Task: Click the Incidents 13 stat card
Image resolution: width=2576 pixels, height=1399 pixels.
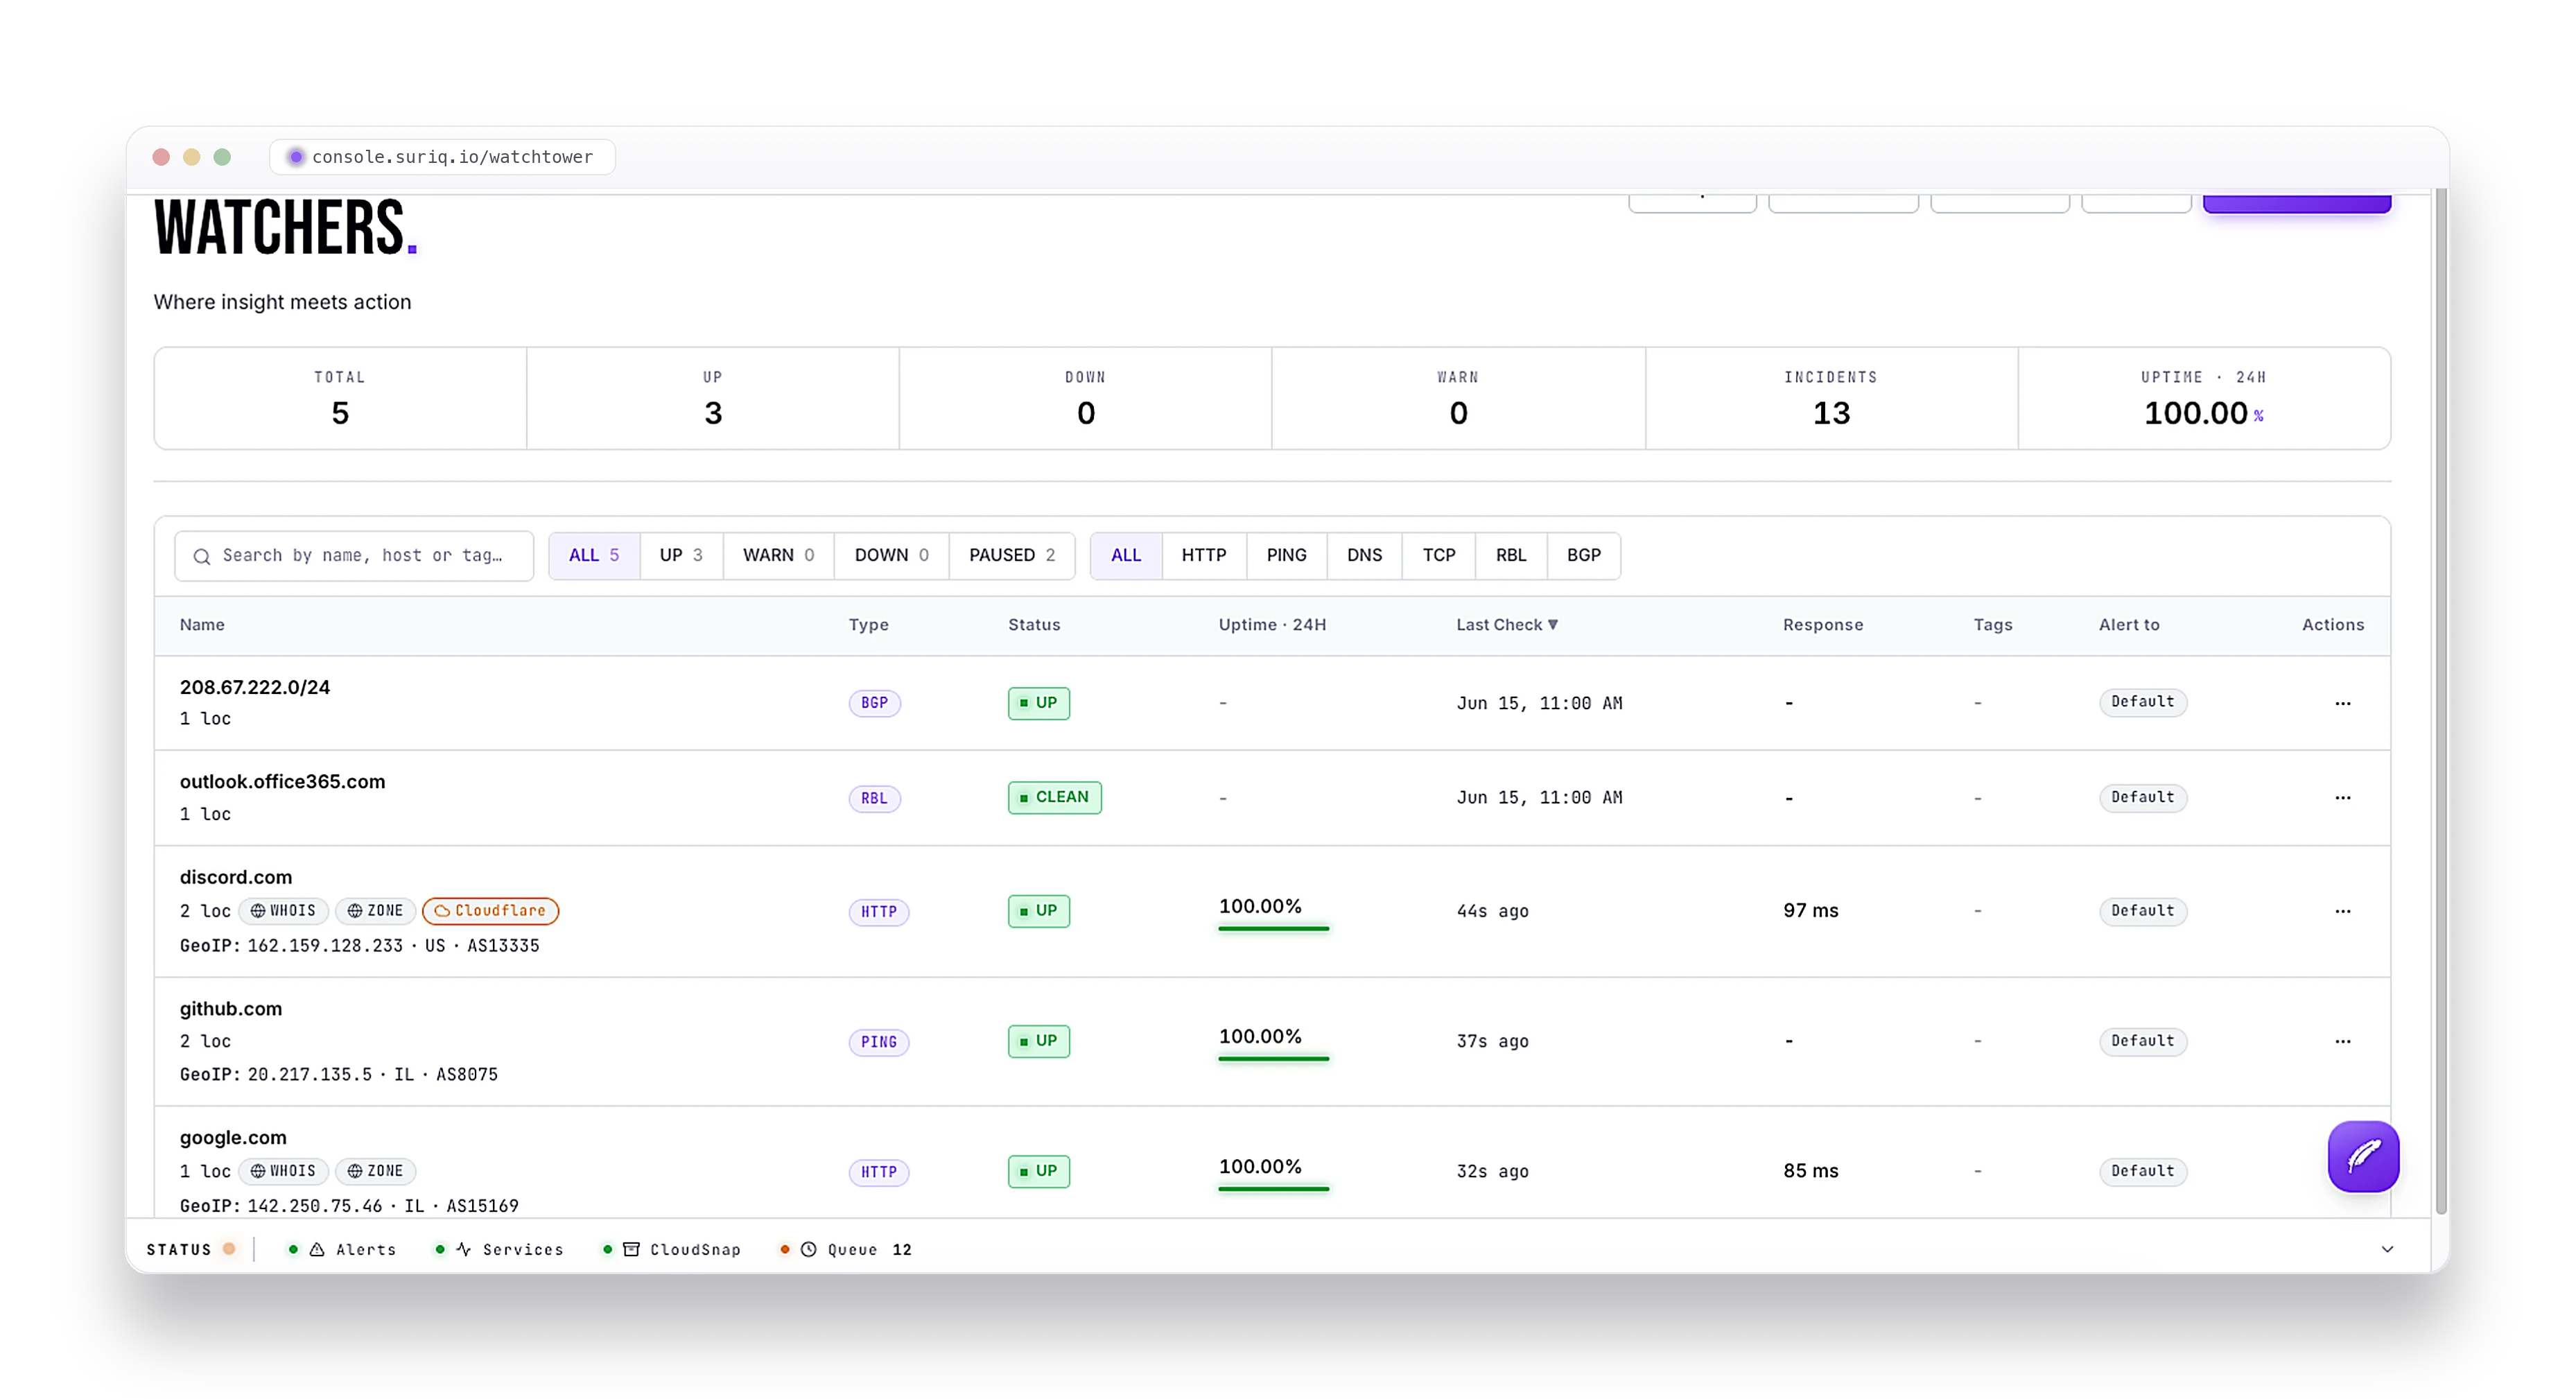Action: click(1831, 399)
